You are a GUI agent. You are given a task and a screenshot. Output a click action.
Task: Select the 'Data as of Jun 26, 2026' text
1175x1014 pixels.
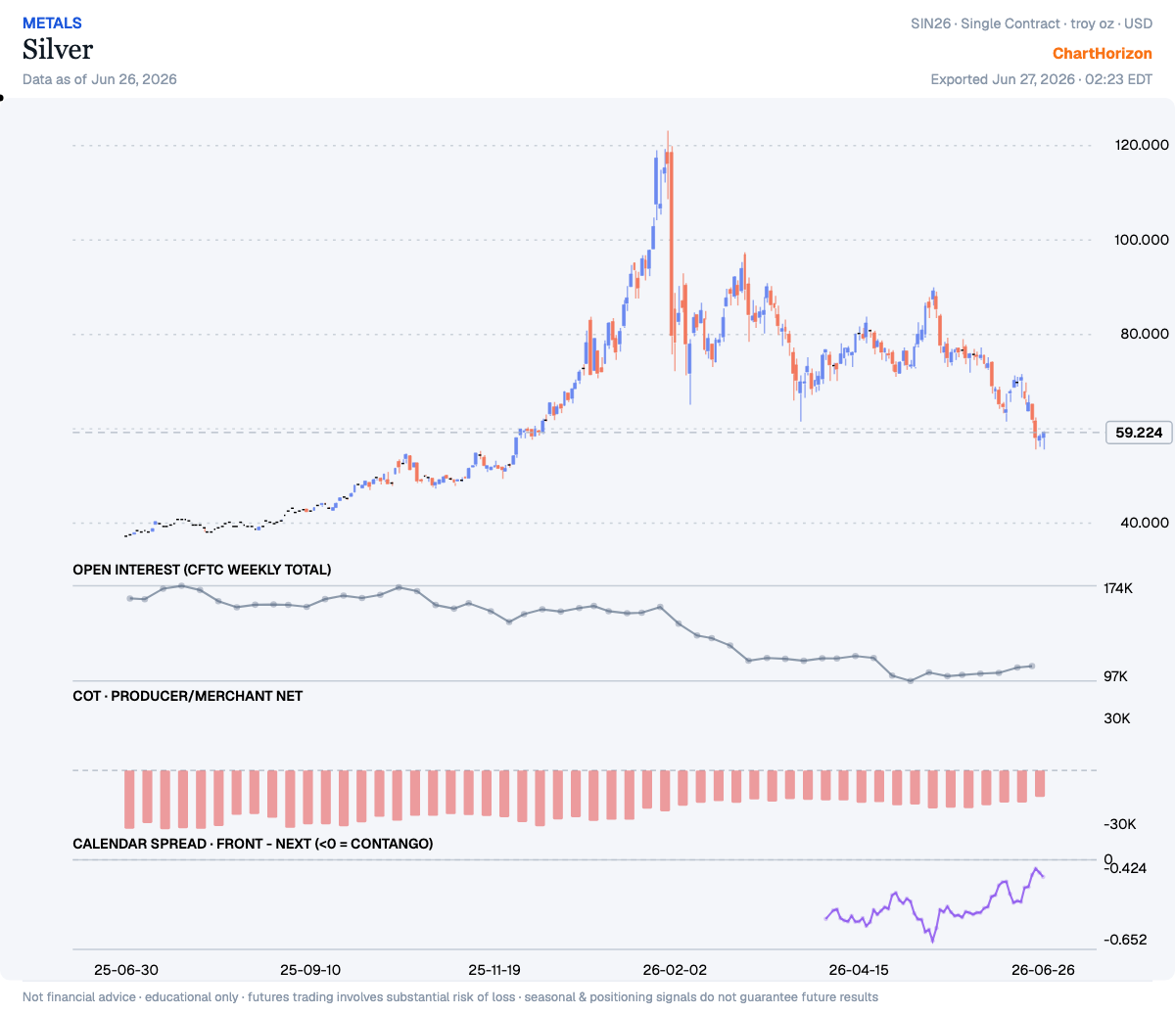coord(100,79)
